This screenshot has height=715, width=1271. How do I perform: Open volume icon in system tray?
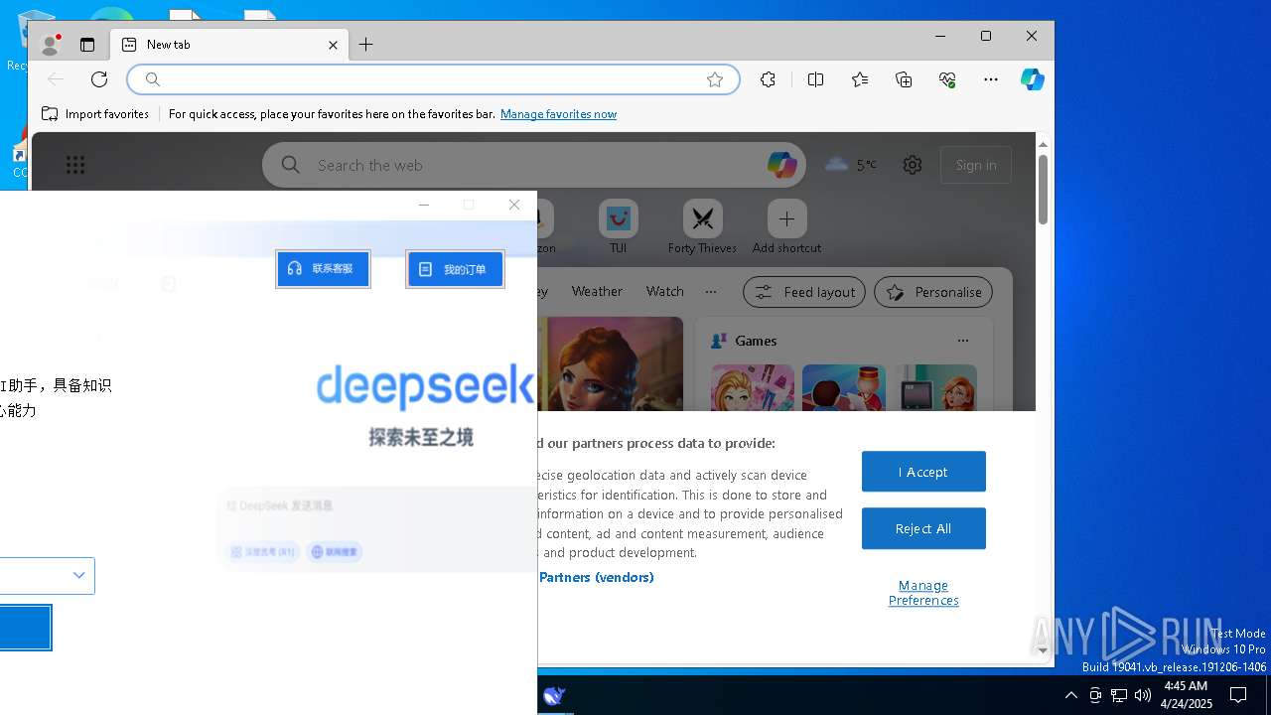pyautogui.click(x=1142, y=695)
